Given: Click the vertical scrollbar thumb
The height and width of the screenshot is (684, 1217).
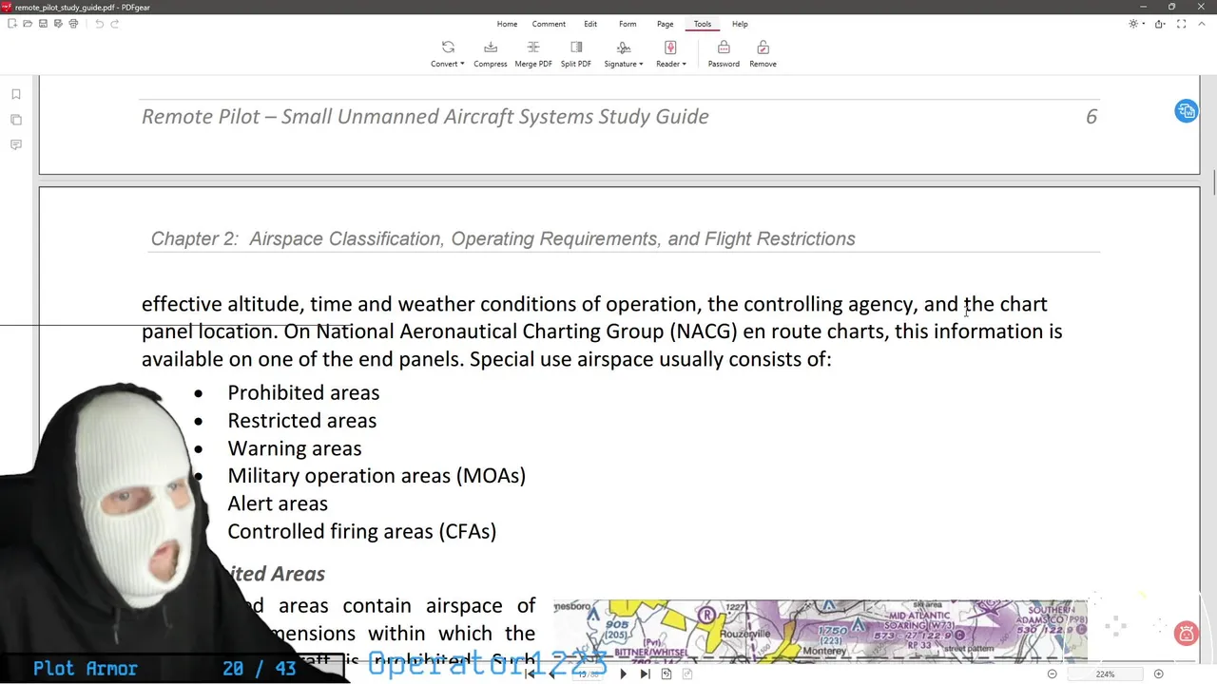Looking at the screenshot, I should pos(1213,180).
